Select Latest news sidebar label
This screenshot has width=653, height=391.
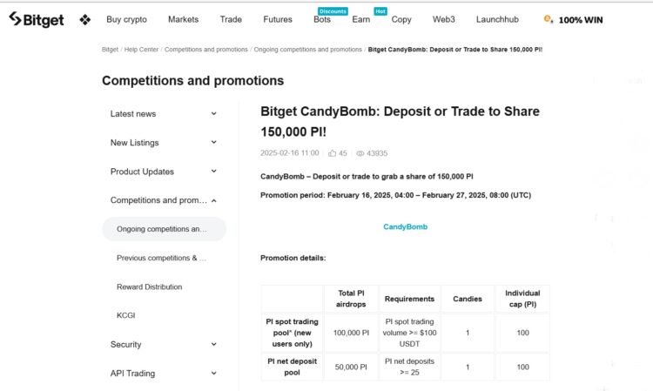tap(133, 114)
